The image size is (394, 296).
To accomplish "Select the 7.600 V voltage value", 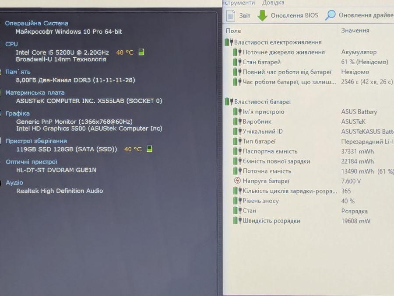I will pyautogui.click(x=351, y=181).
